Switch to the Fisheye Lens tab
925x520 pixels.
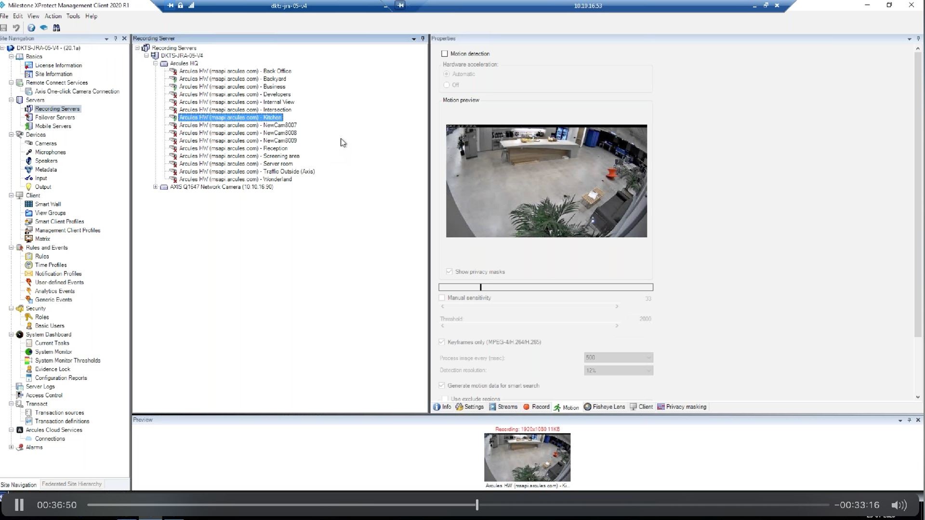604,407
